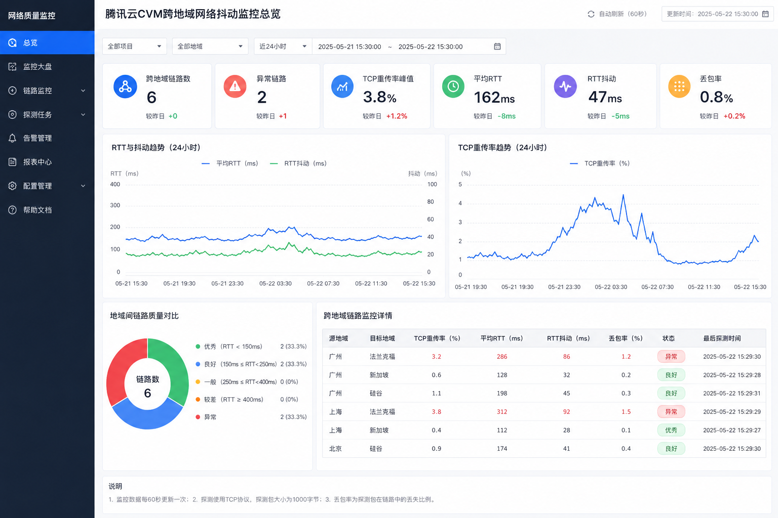Toggle TCP重传率 series in chart legend
The height and width of the screenshot is (518, 778).
600,163
